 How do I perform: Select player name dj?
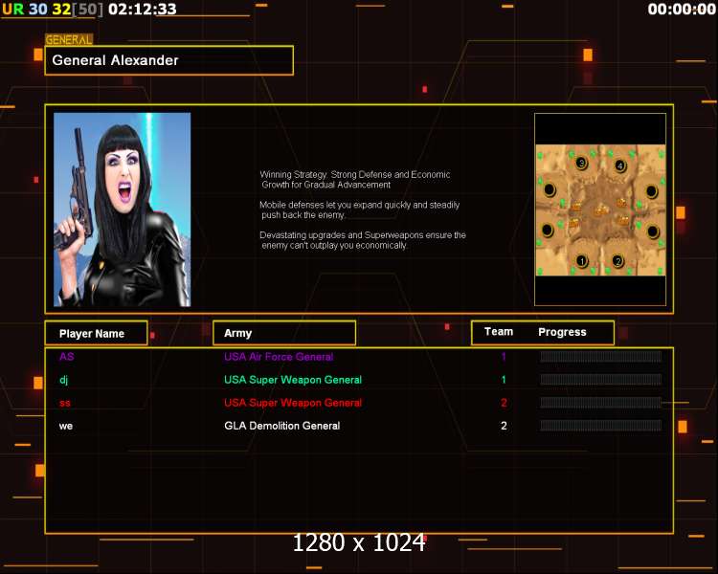point(63,380)
